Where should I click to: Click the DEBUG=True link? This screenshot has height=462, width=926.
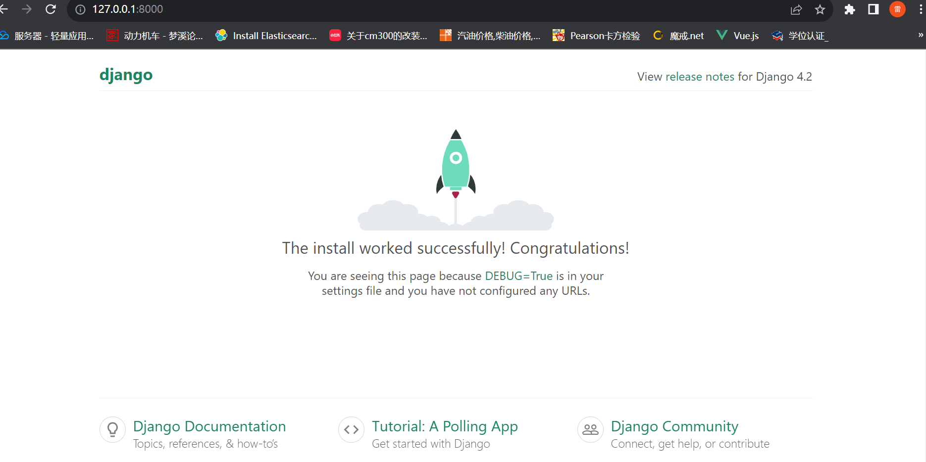(x=518, y=276)
